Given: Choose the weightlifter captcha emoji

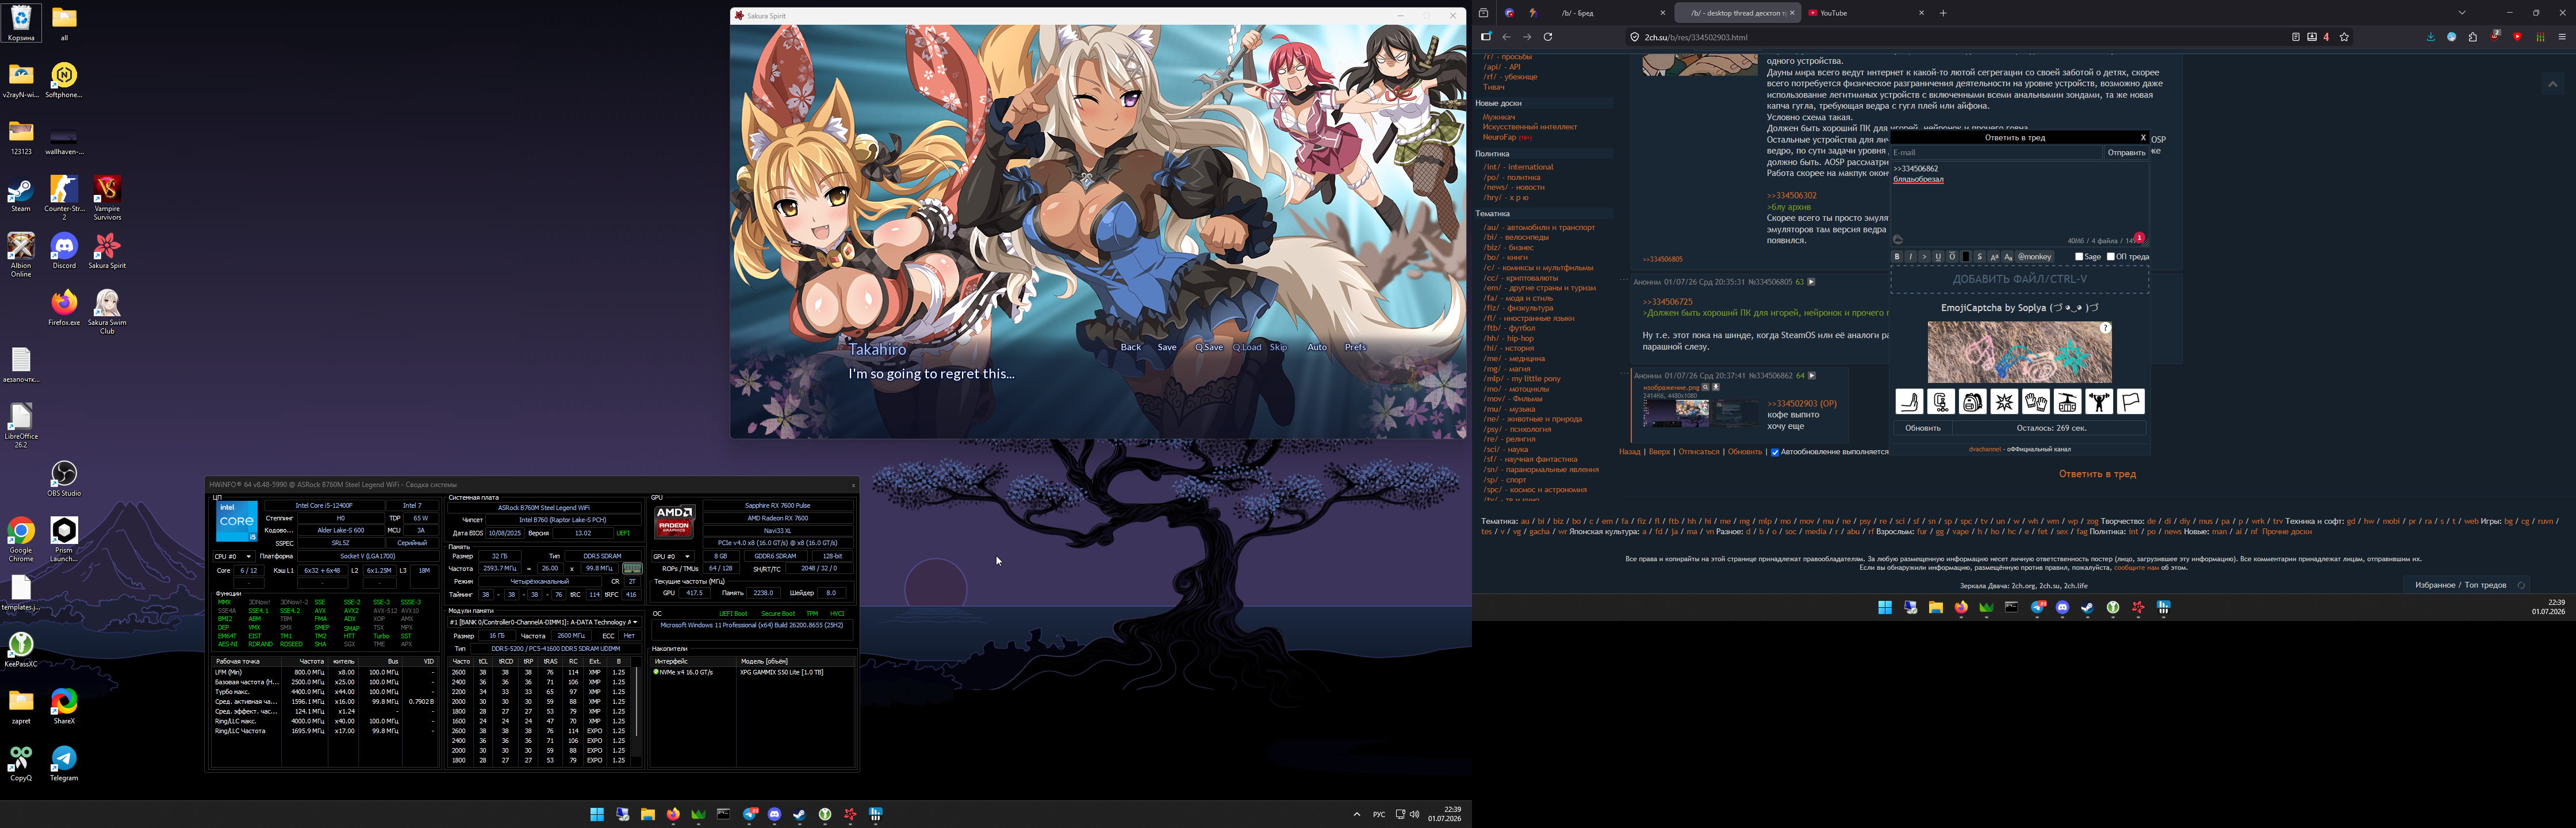Looking at the screenshot, I should coord(2099,402).
